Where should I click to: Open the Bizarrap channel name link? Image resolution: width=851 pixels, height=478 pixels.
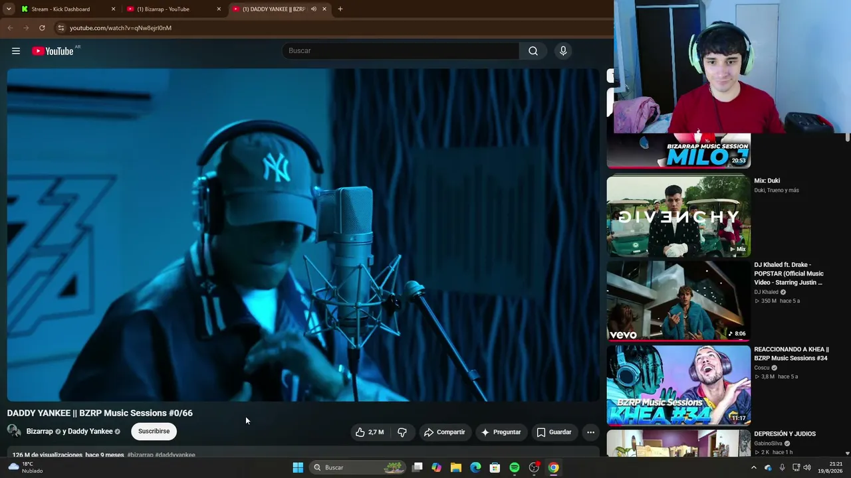point(39,432)
